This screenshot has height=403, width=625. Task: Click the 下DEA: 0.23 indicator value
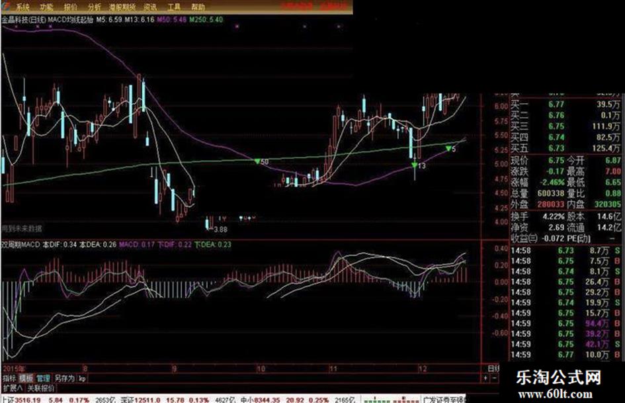[213, 244]
